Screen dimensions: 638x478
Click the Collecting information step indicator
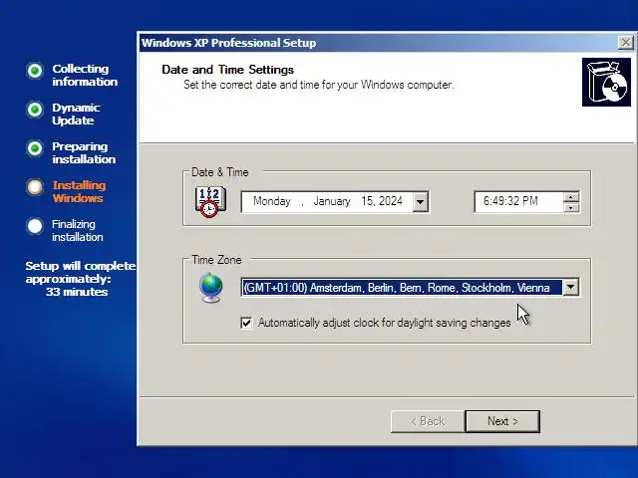click(35, 71)
